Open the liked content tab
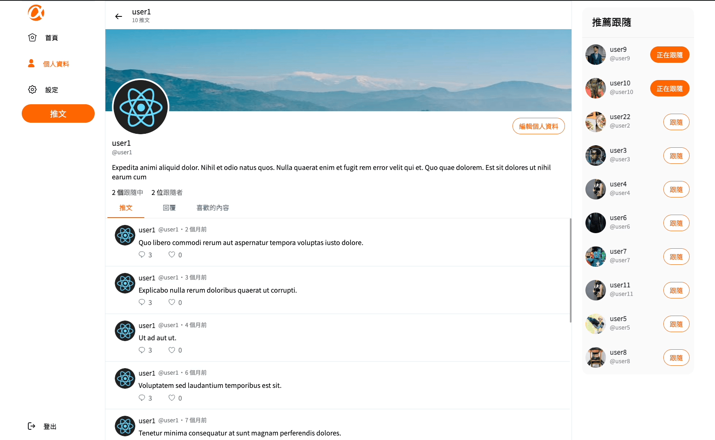This screenshot has width=715, height=440. (213, 208)
